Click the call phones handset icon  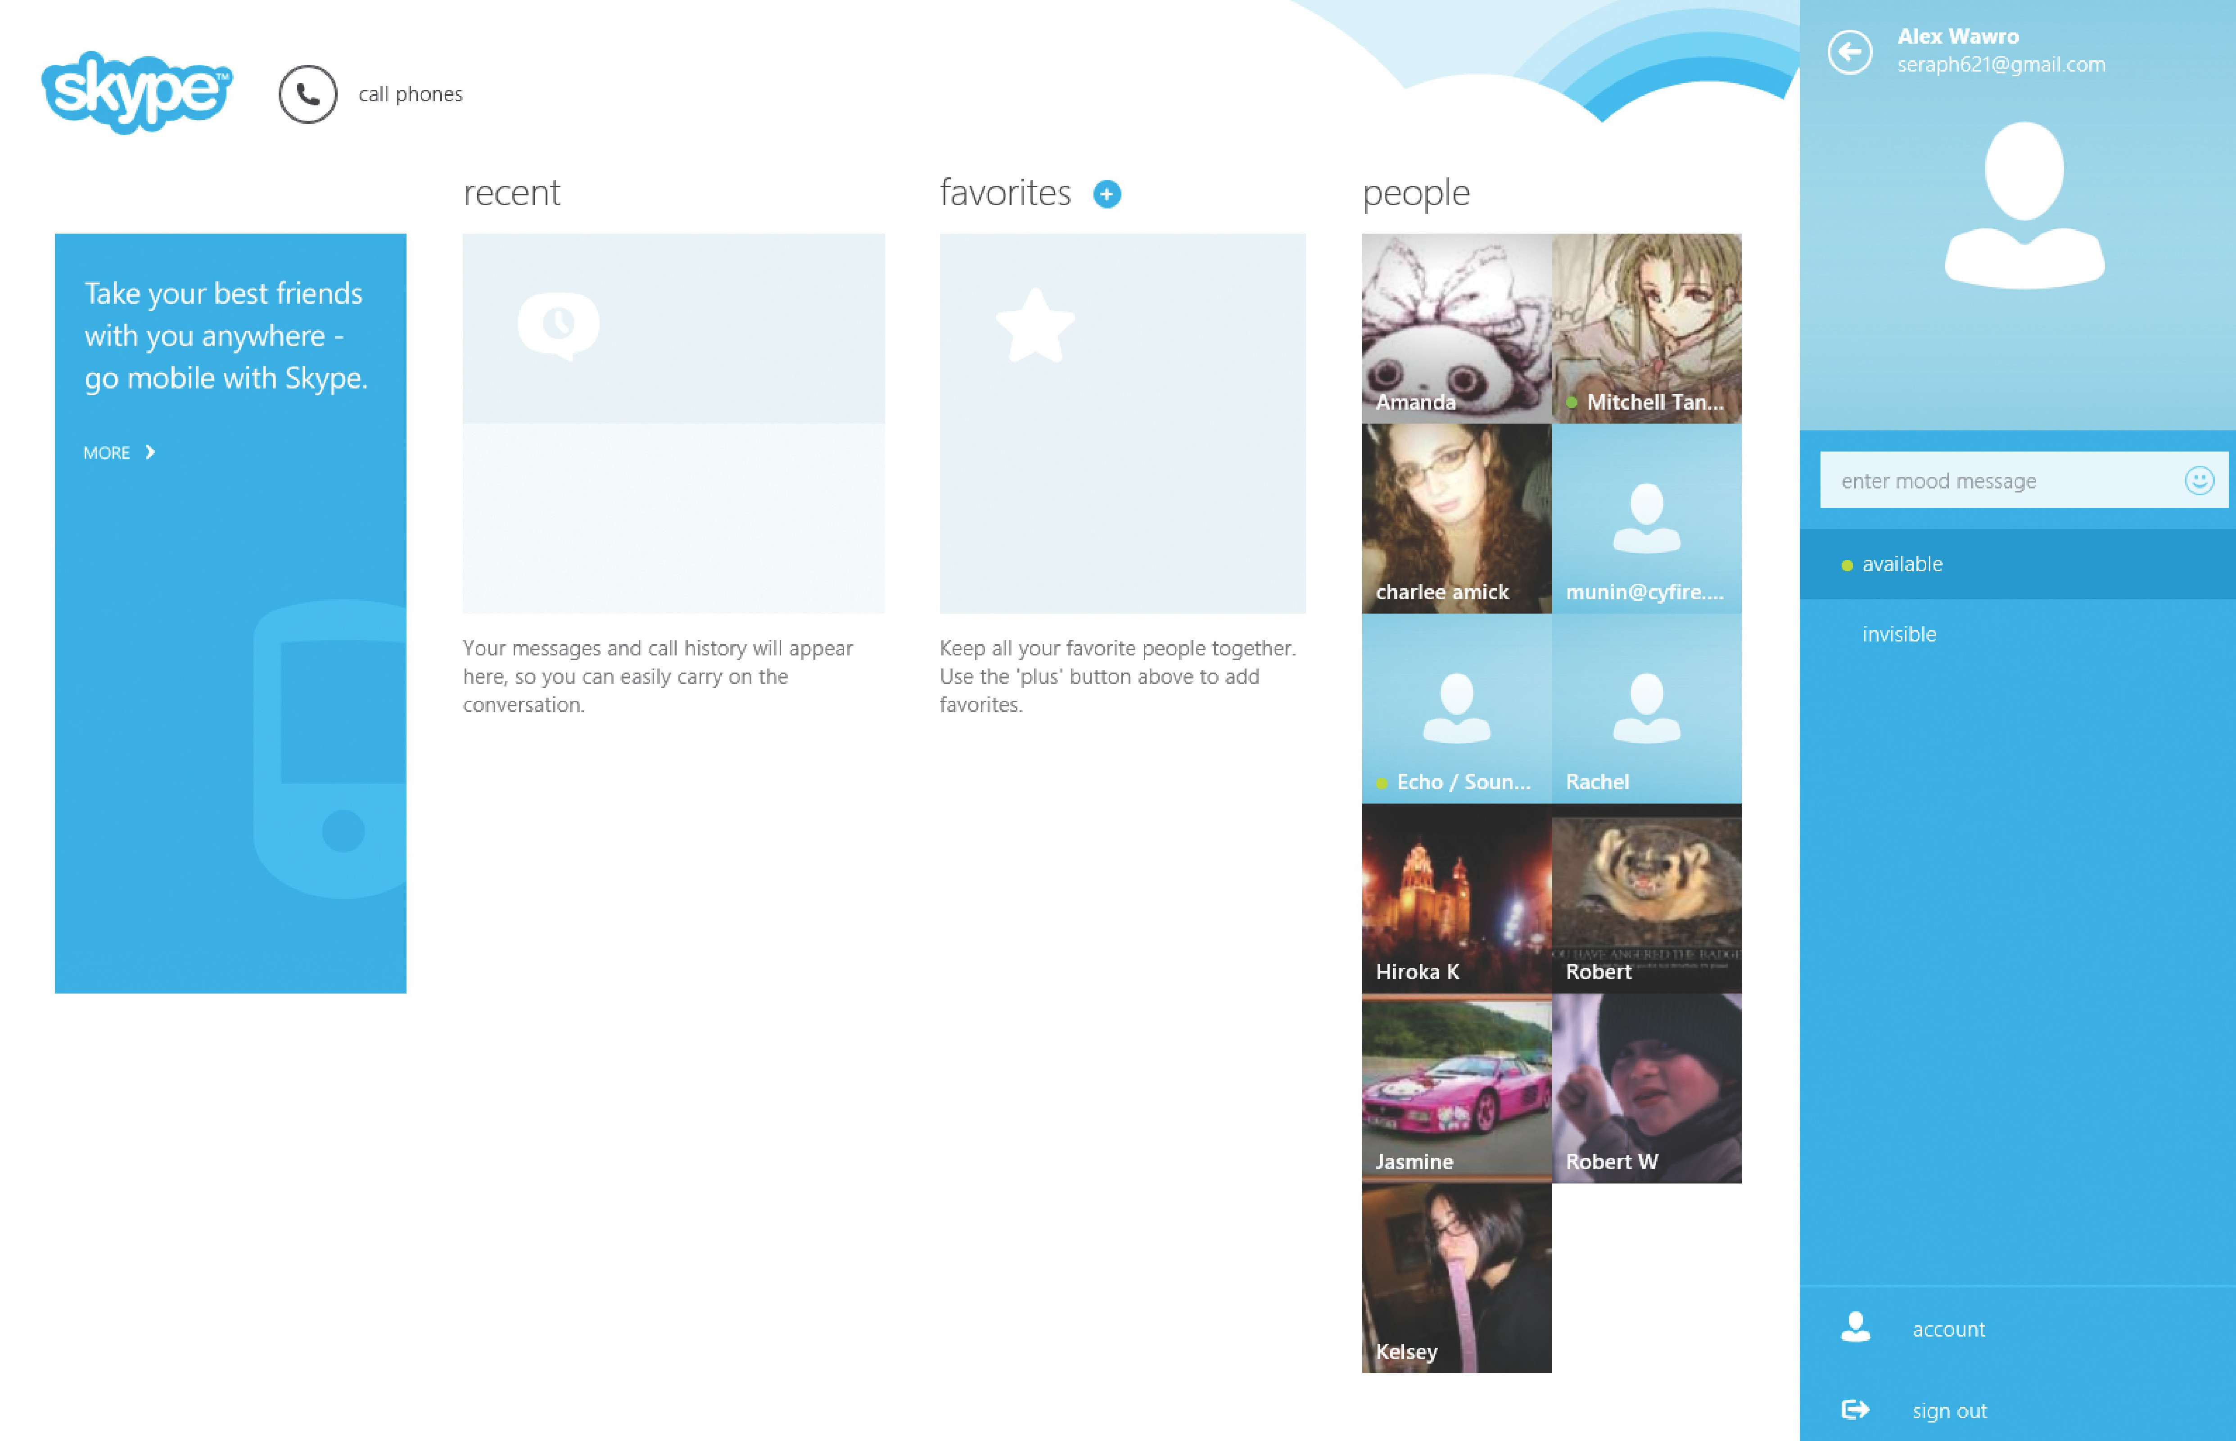pos(307,94)
